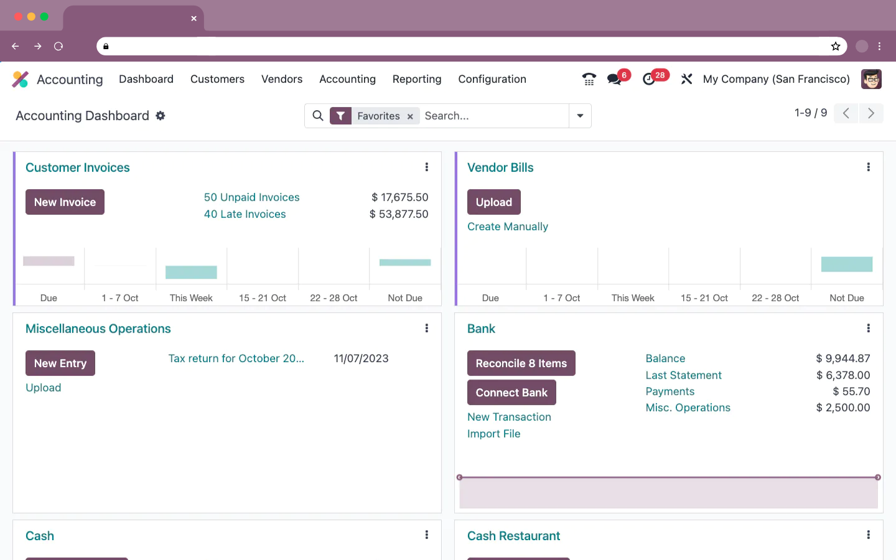Open the 40 Late Invoices link

pos(245,214)
